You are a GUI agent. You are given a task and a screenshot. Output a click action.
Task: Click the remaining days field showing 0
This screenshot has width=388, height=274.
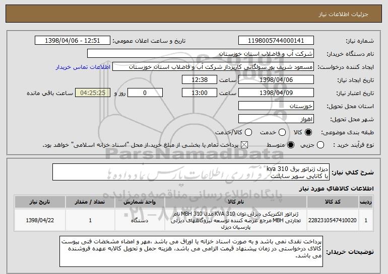click(145, 93)
